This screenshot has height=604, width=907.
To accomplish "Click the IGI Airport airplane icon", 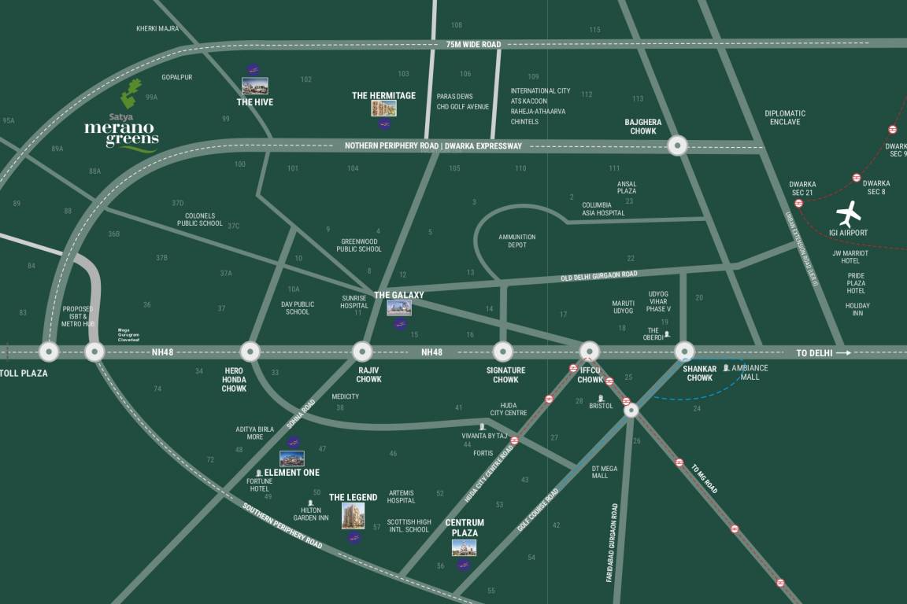I will (849, 214).
